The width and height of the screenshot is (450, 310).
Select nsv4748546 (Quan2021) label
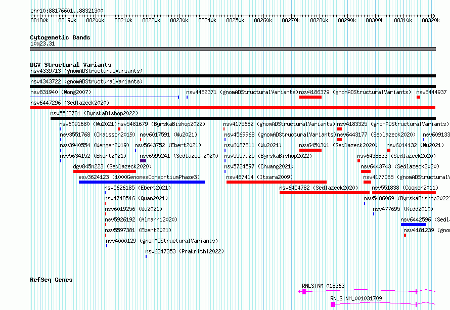point(136,198)
